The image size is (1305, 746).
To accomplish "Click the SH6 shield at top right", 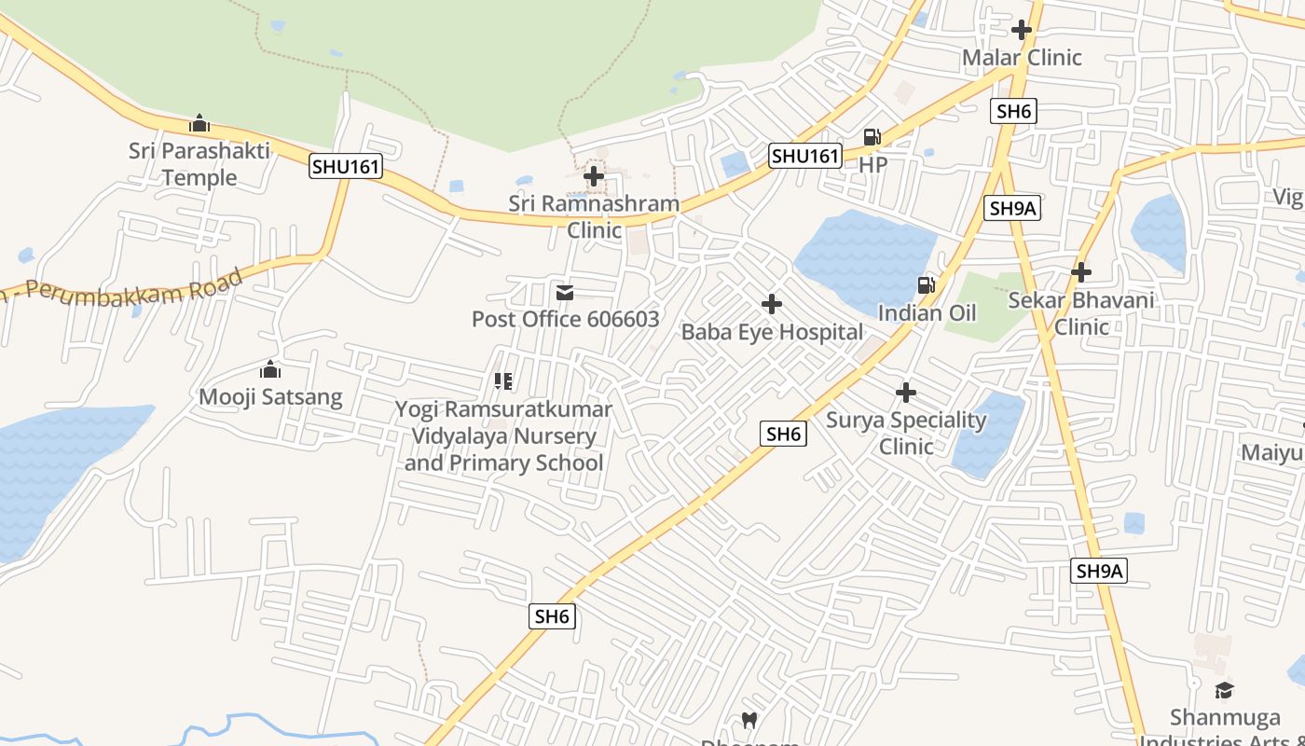I will [1014, 112].
